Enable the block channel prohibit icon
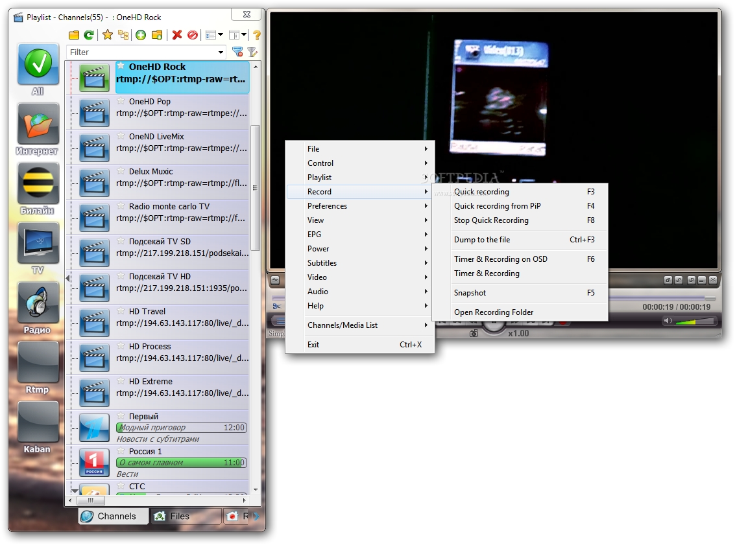The image size is (735, 545). [x=192, y=34]
